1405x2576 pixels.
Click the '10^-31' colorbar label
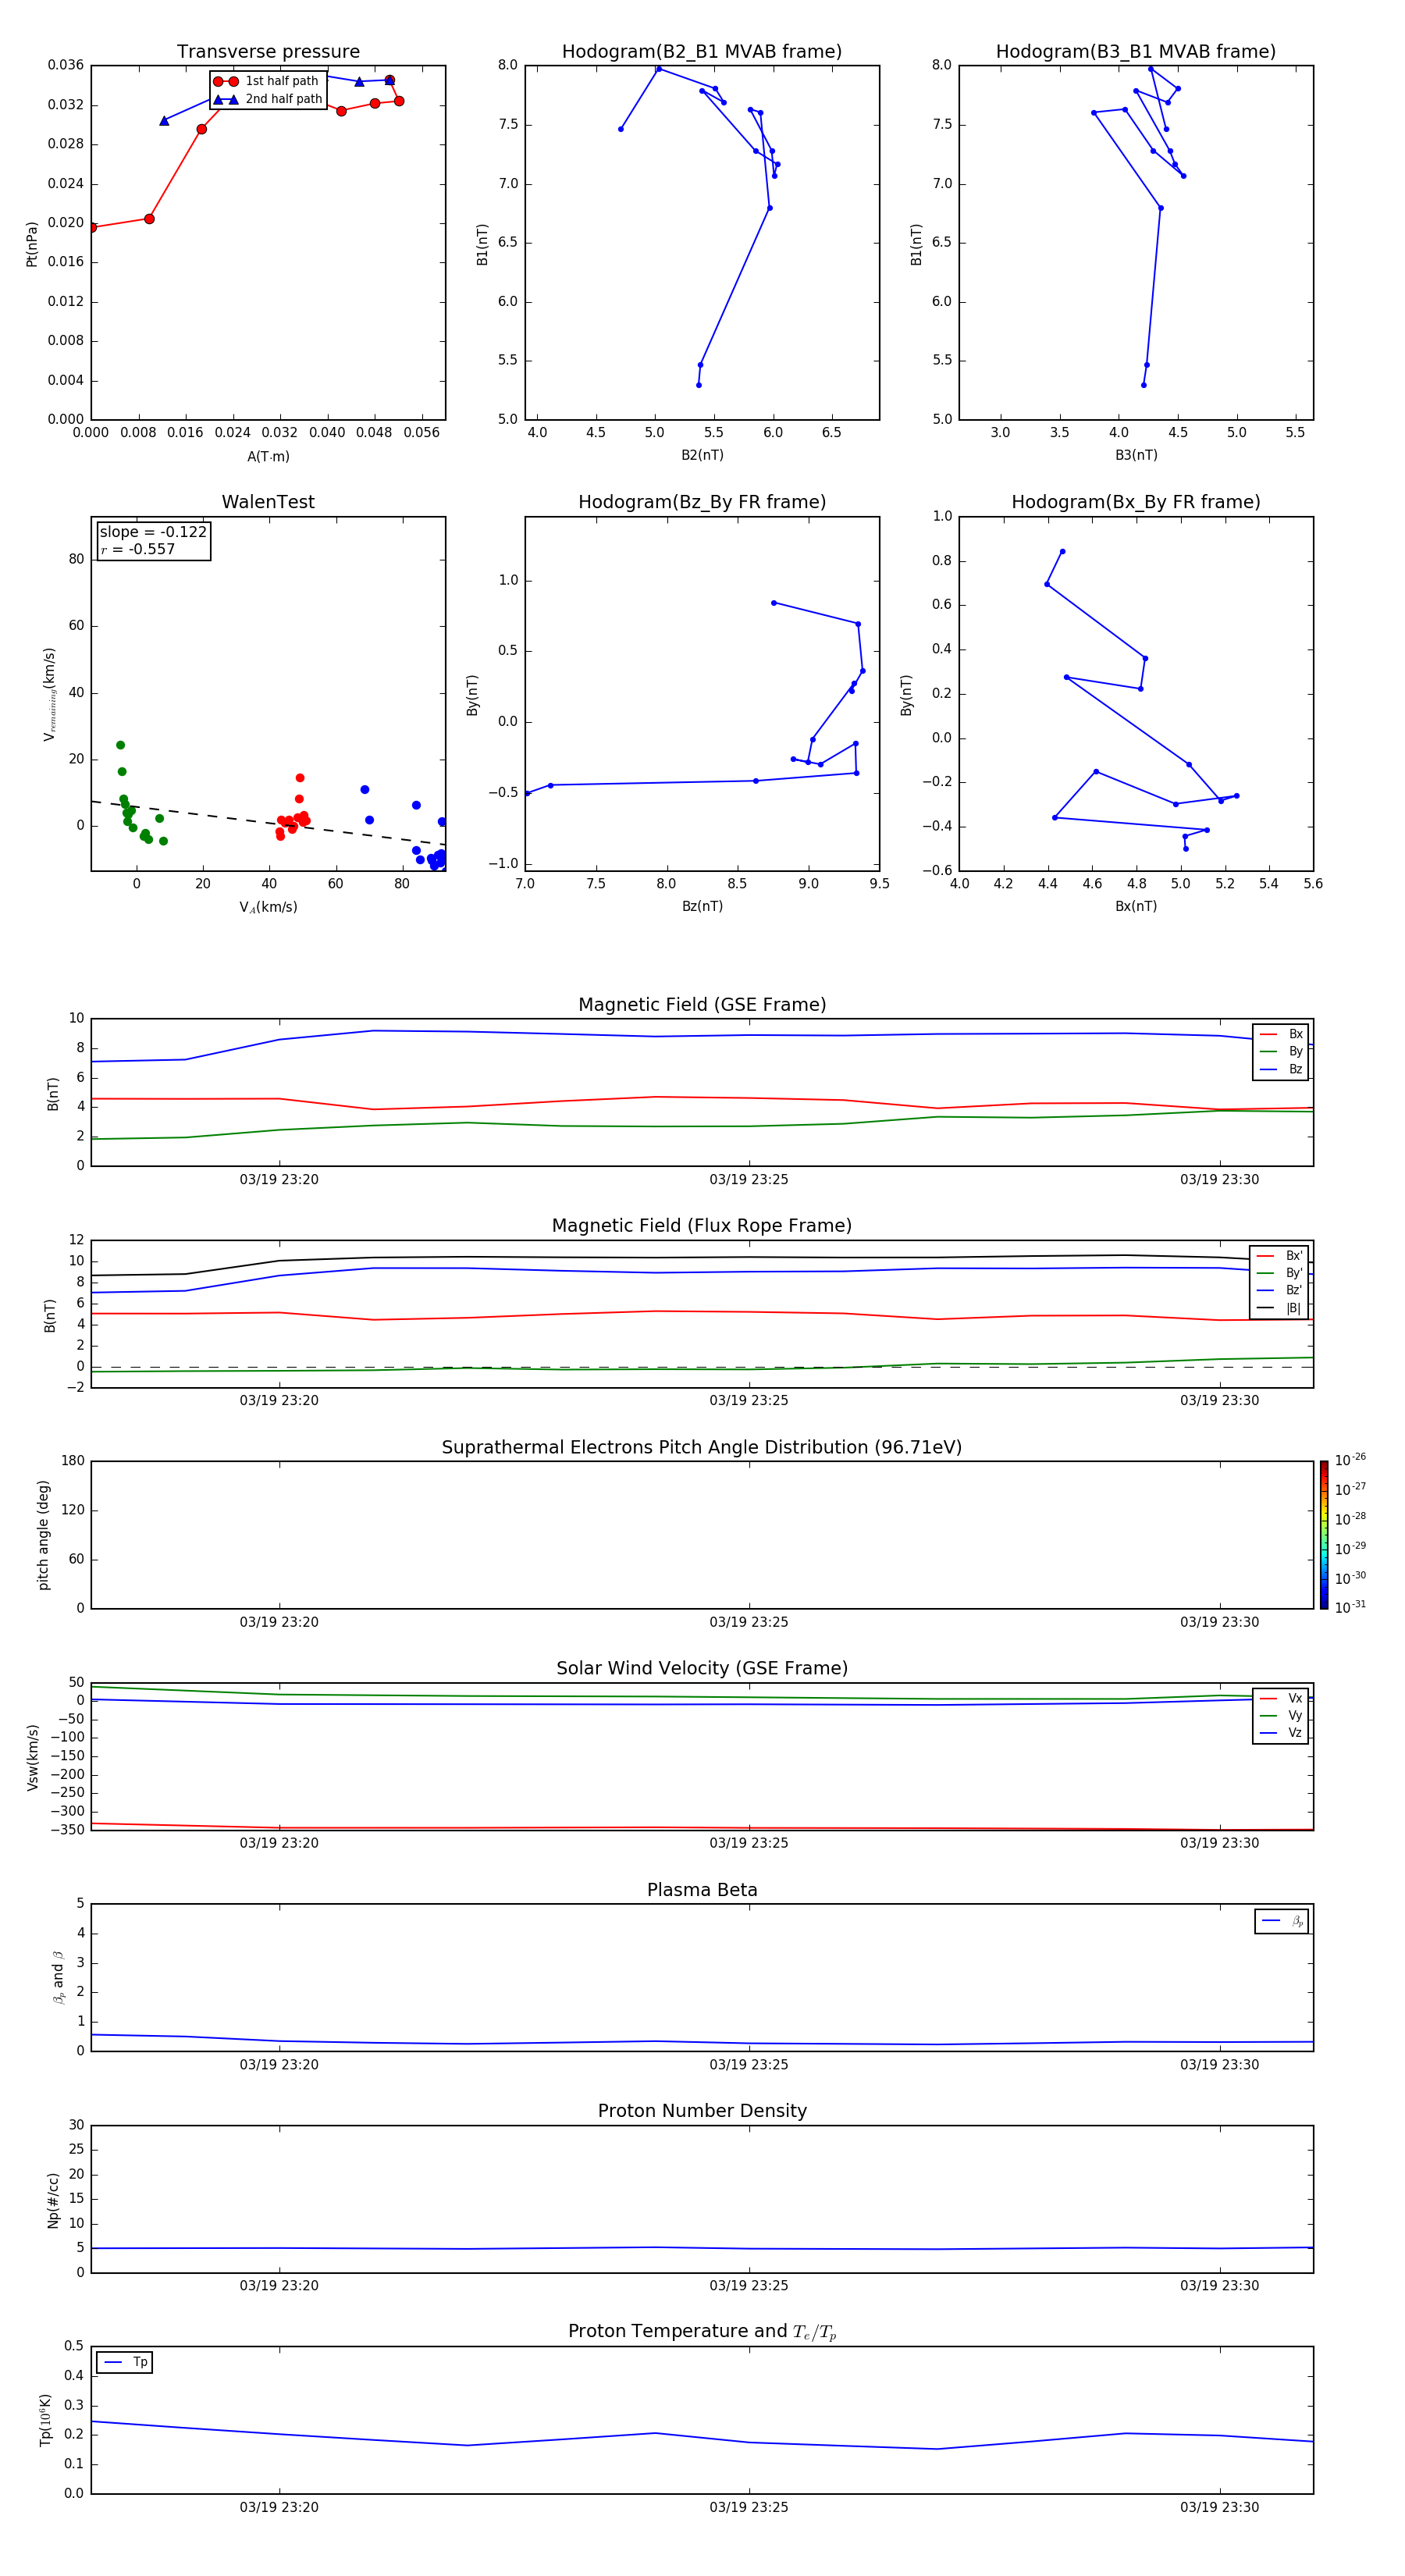[x=1350, y=1607]
